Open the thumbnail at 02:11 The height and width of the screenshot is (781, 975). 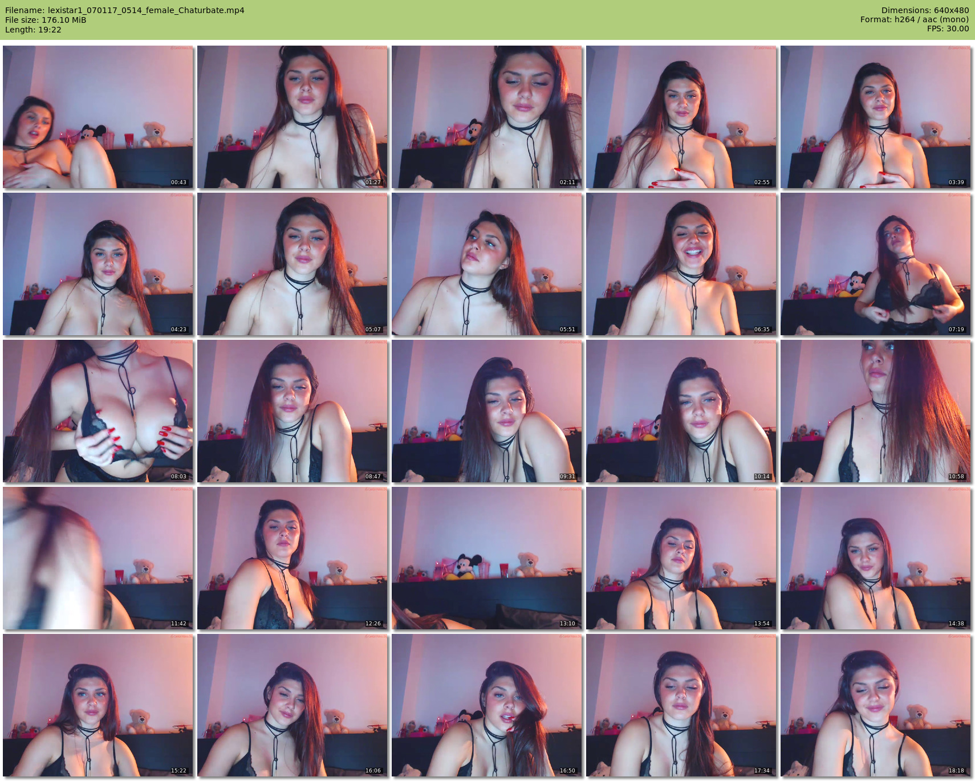(x=487, y=117)
